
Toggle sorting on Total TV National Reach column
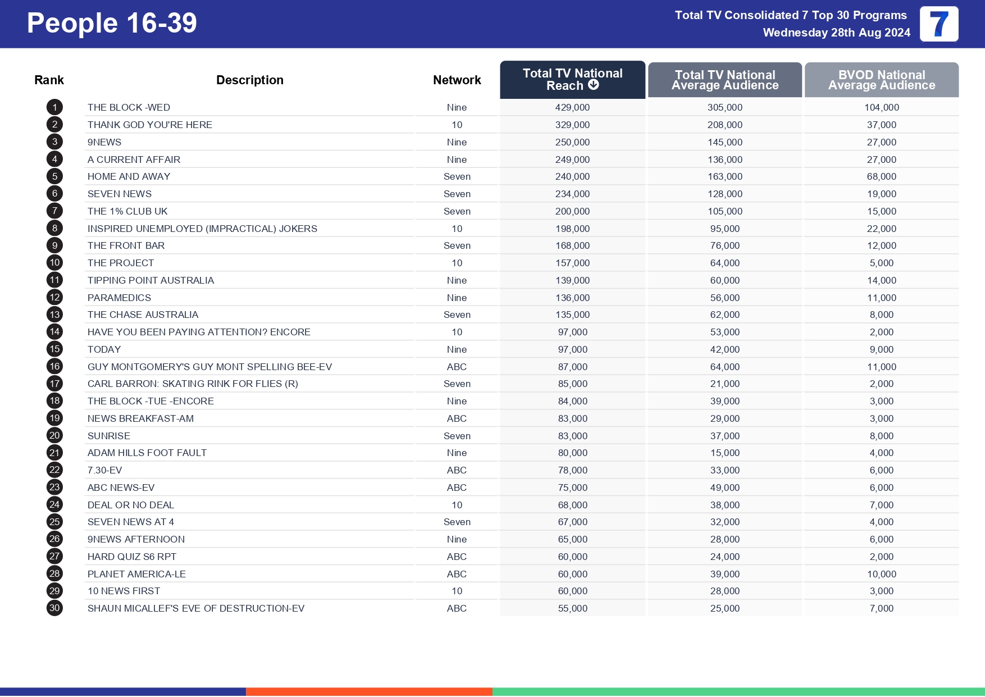[572, 80]
